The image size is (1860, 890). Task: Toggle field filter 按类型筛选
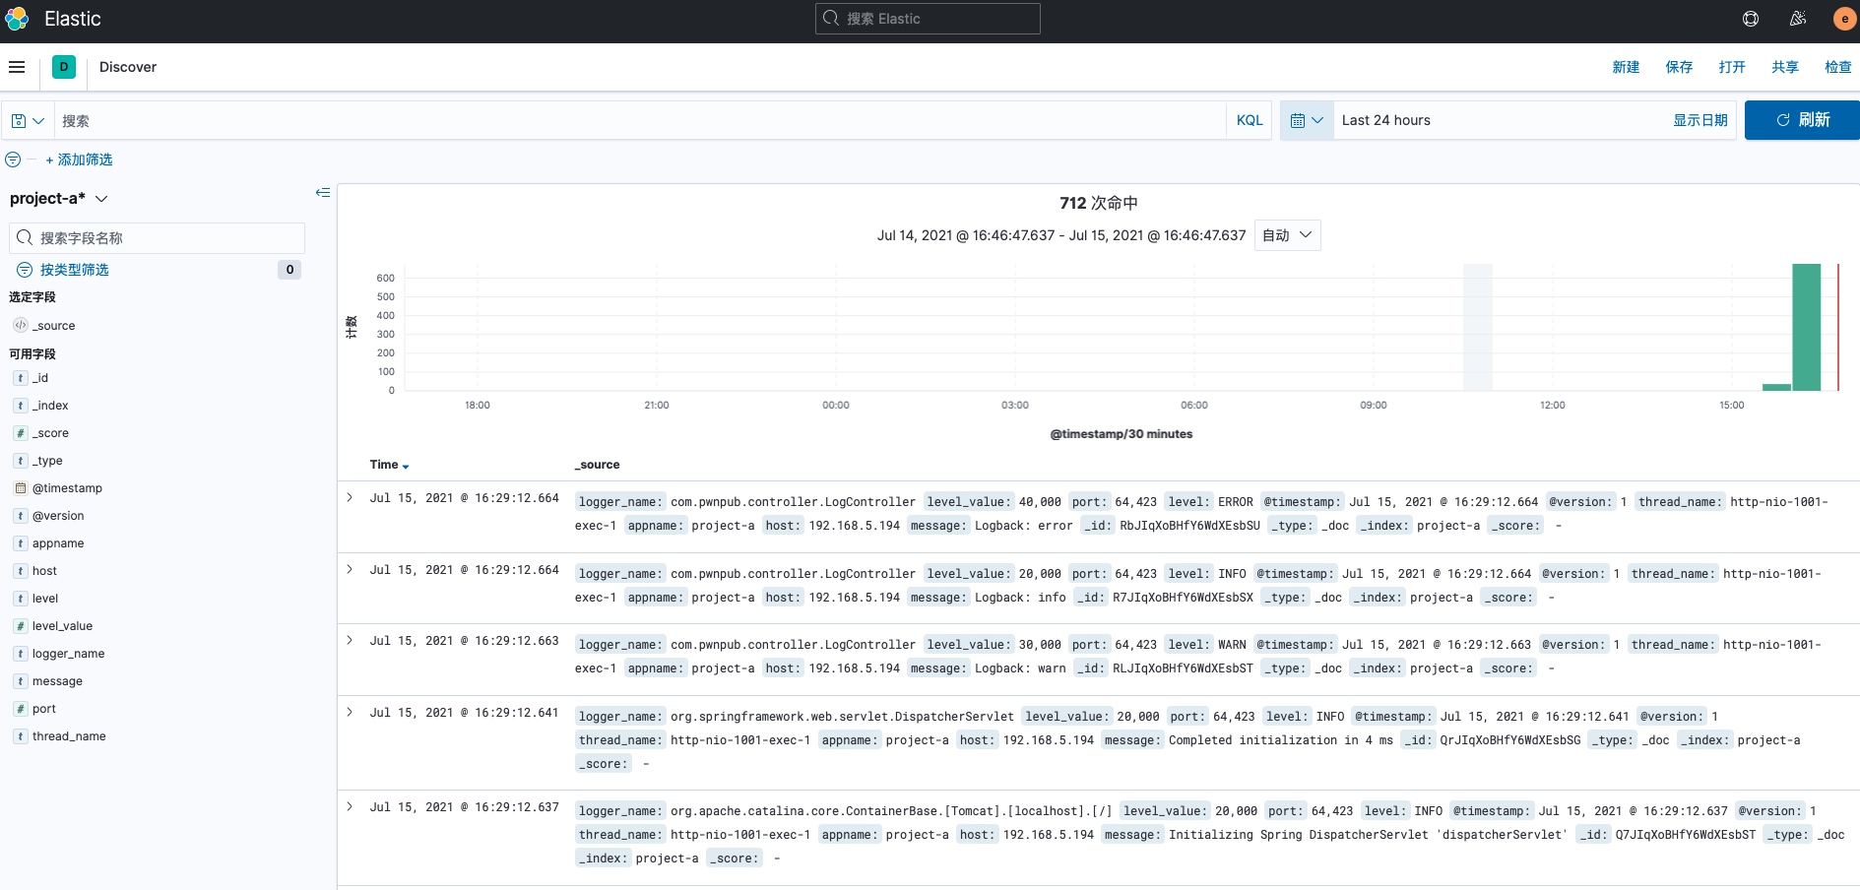(x=75, y=270)
